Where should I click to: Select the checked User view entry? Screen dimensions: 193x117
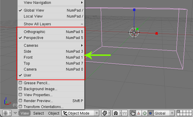[51, 75]
